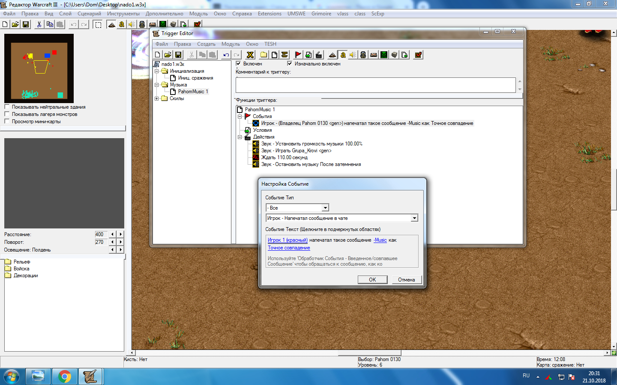The height and width of the screenshot is (385, 617).
Task: Save icon in Trigger Editor toolbar
Action: tap(178, 55)
